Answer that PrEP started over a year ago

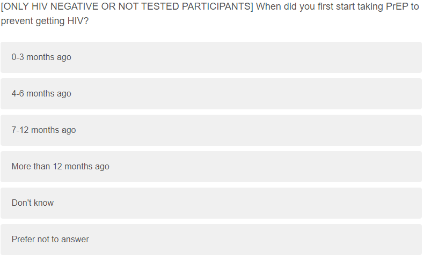(211, 167)
